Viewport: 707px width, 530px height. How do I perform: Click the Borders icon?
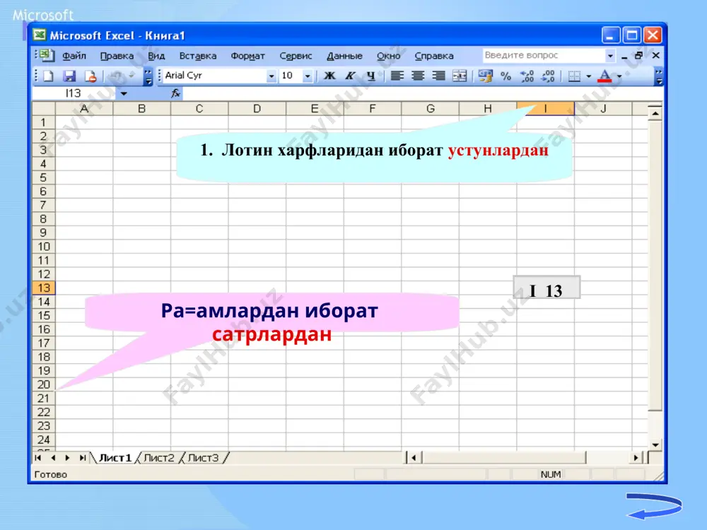[x=574, y=76]
